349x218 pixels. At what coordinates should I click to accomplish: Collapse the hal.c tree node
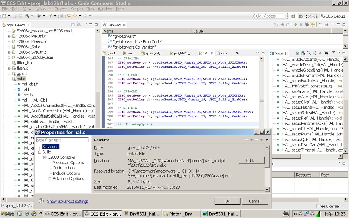(9, 79)
